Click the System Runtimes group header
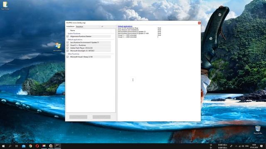This screenshot has width=266, height=149. coord(74,34)
